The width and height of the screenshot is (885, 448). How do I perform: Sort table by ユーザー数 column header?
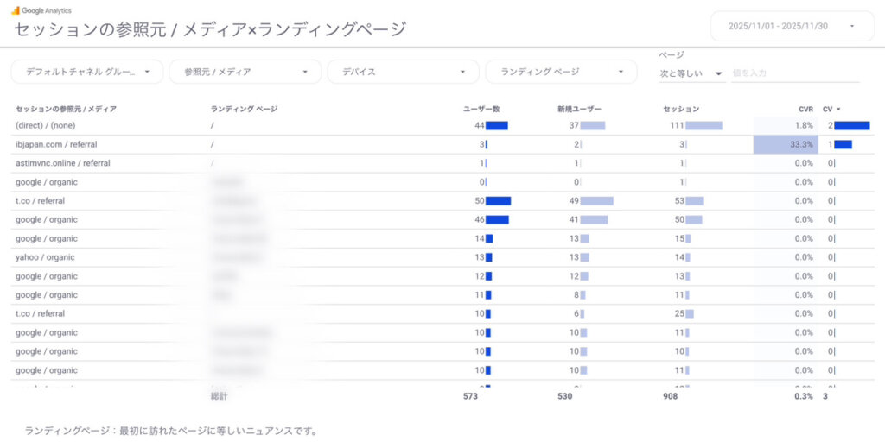481,110
